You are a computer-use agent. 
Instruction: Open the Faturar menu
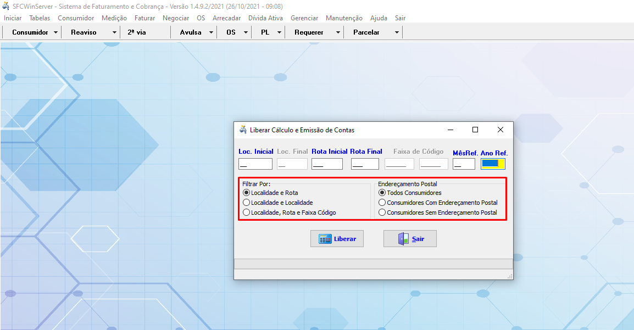tap(144, 18)
